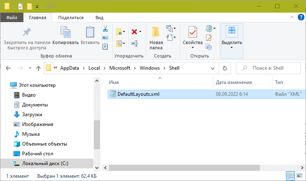Click the Refresh button beside address bar
This screenshot has height=181, width=306.
click(224, 68)
